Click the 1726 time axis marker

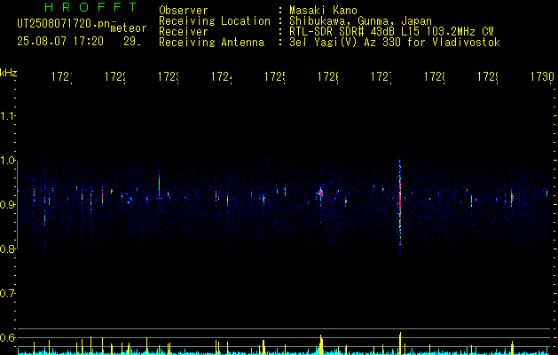(x=327, y=77)
